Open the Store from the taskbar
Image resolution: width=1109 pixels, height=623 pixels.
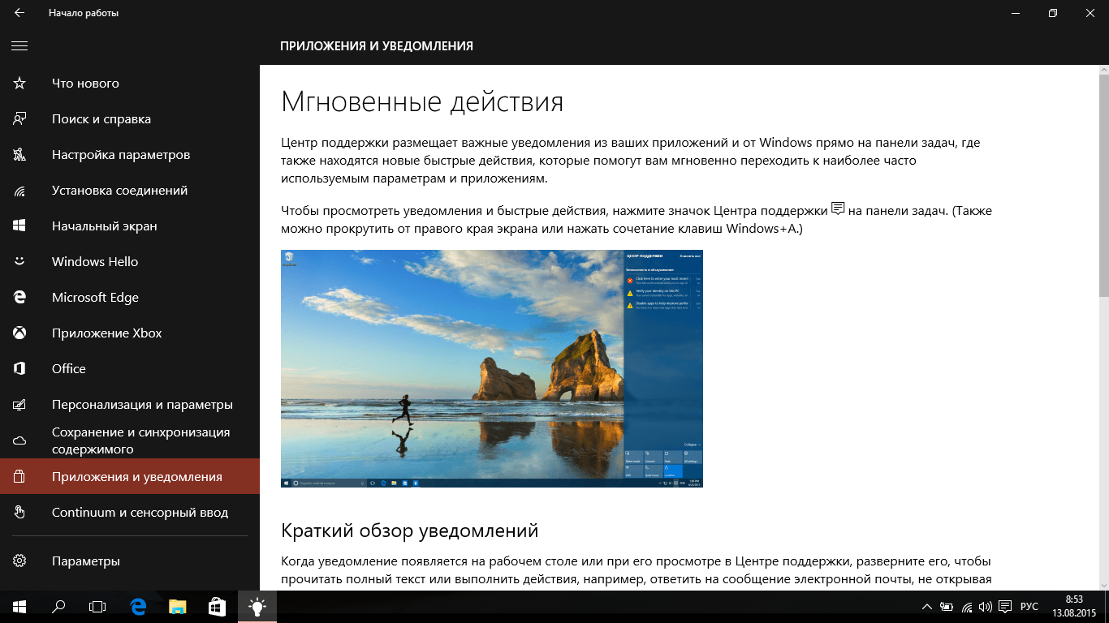tap(217, 606)
